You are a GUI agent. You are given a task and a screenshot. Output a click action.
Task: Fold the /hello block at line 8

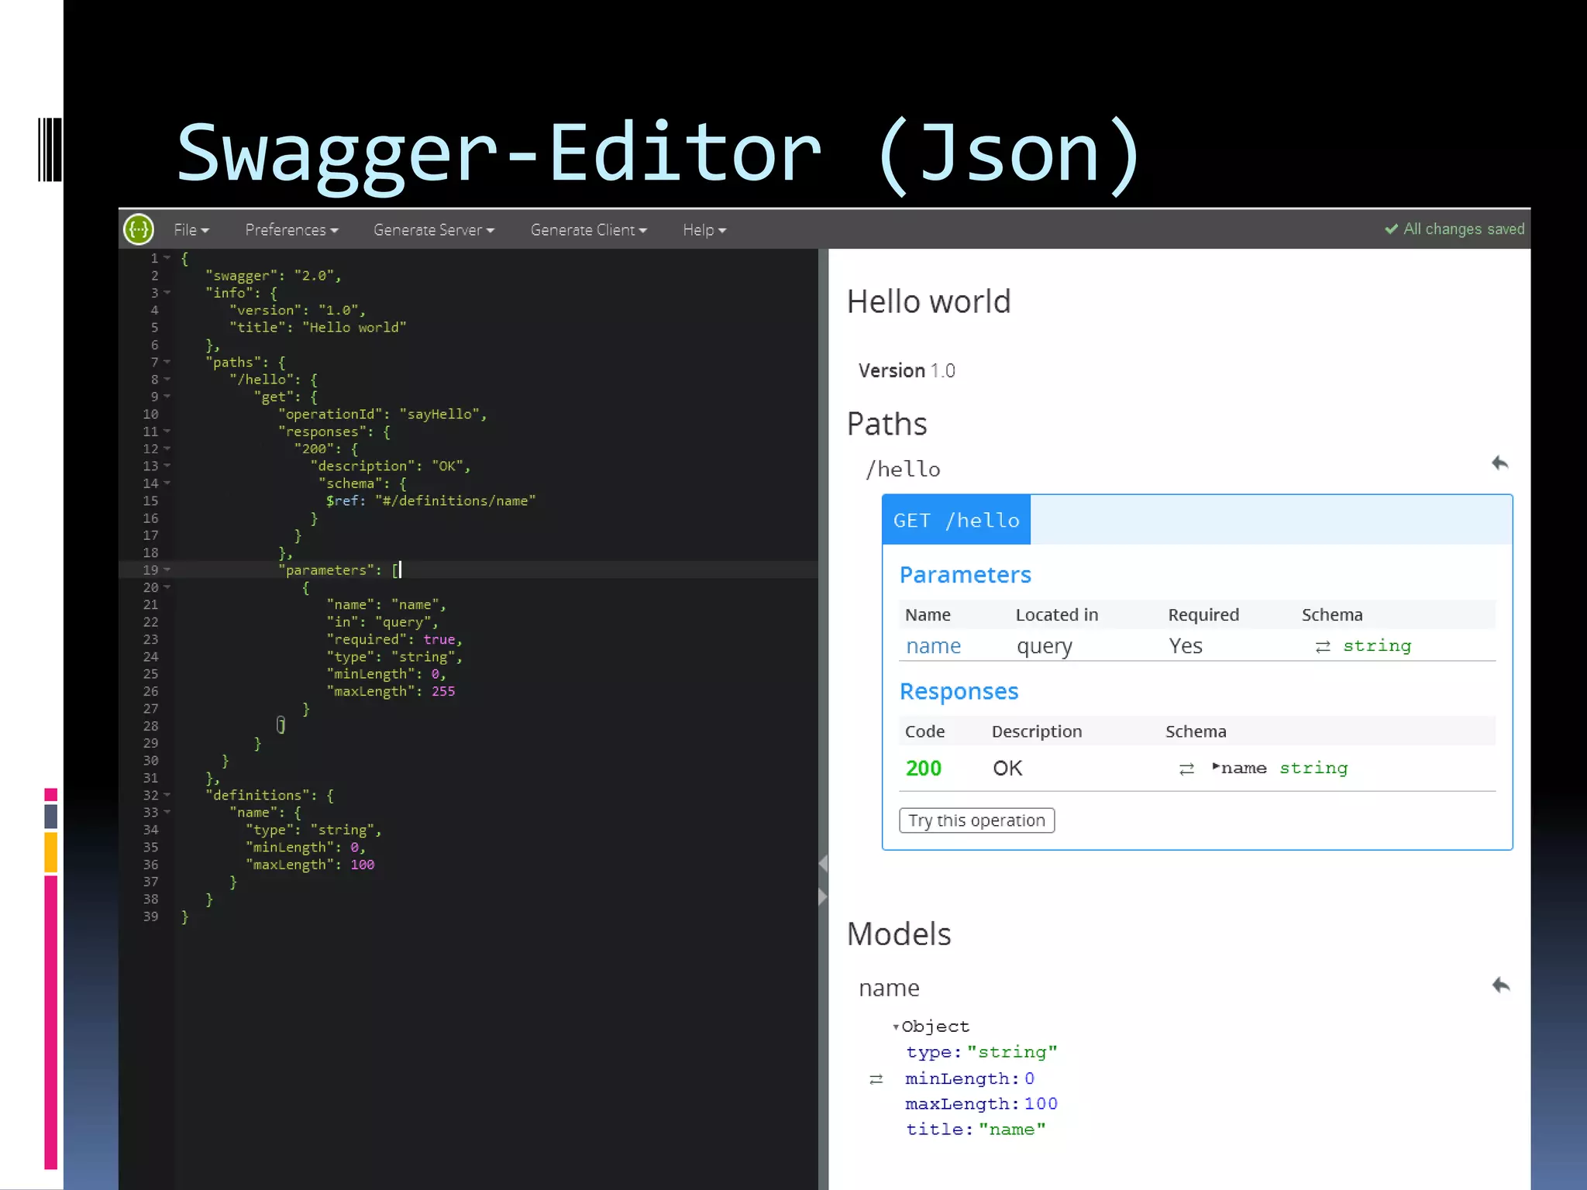[167, 380]
